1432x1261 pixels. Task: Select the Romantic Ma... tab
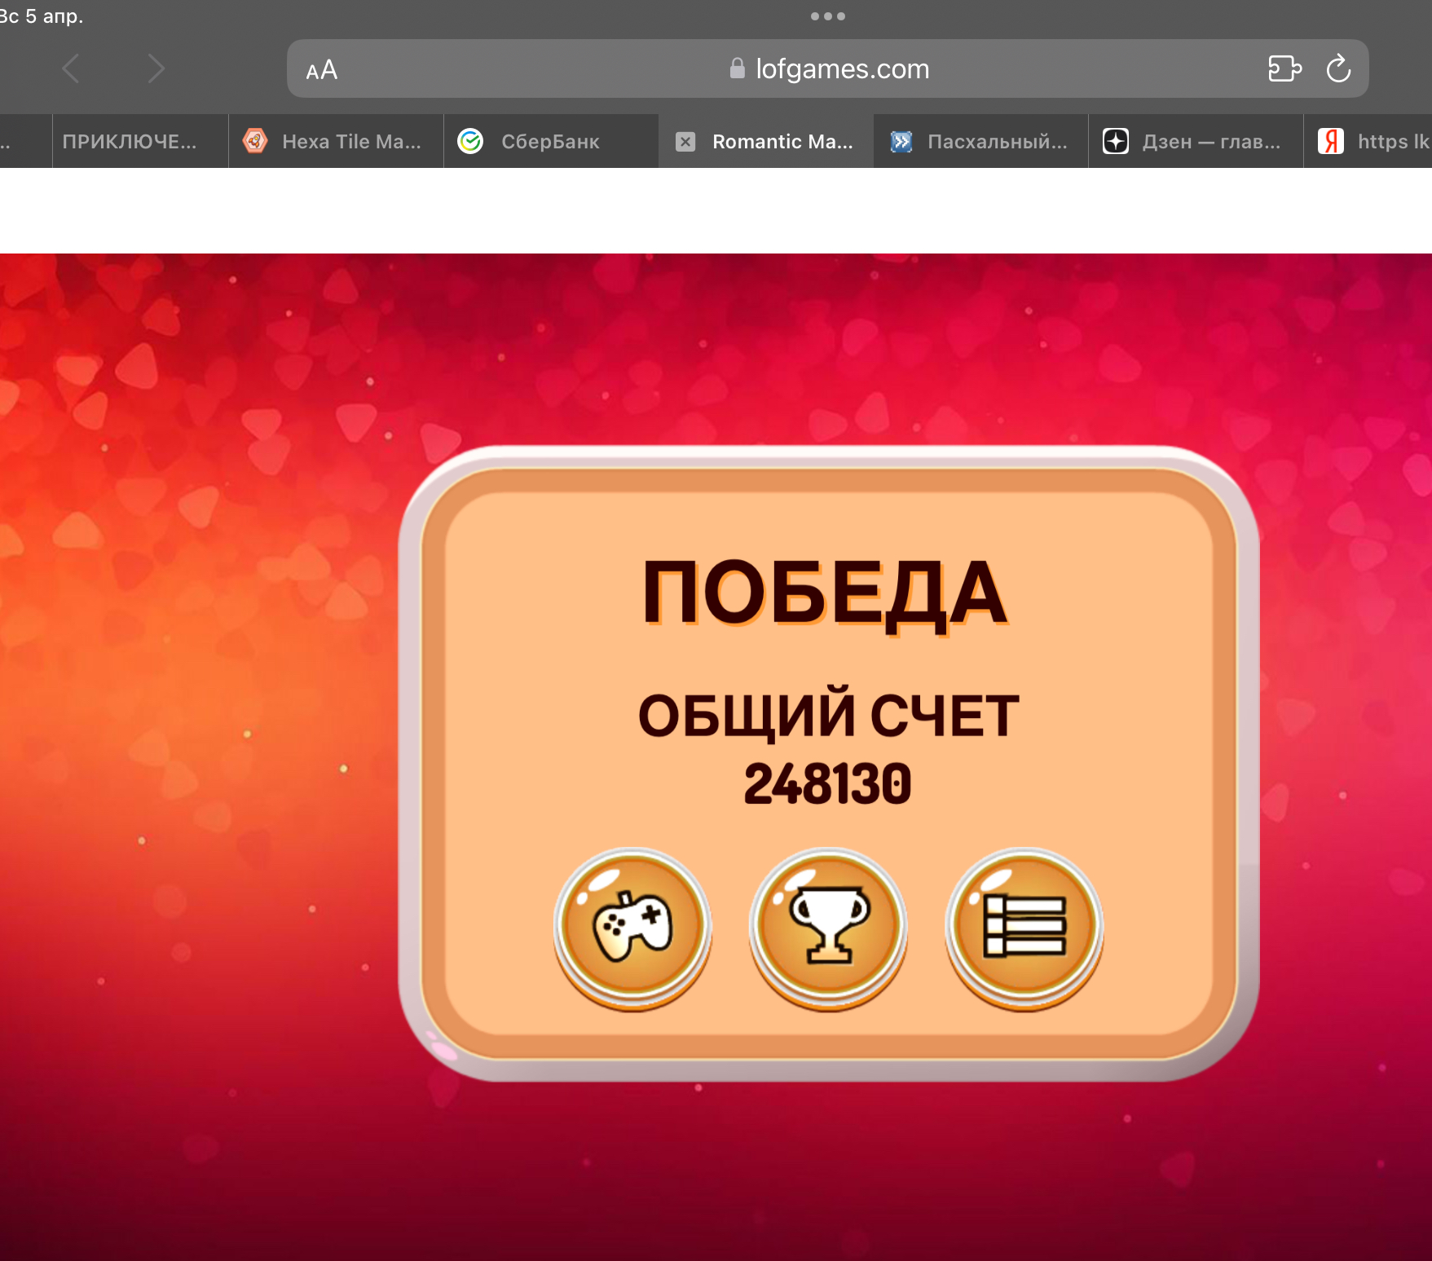766,142
